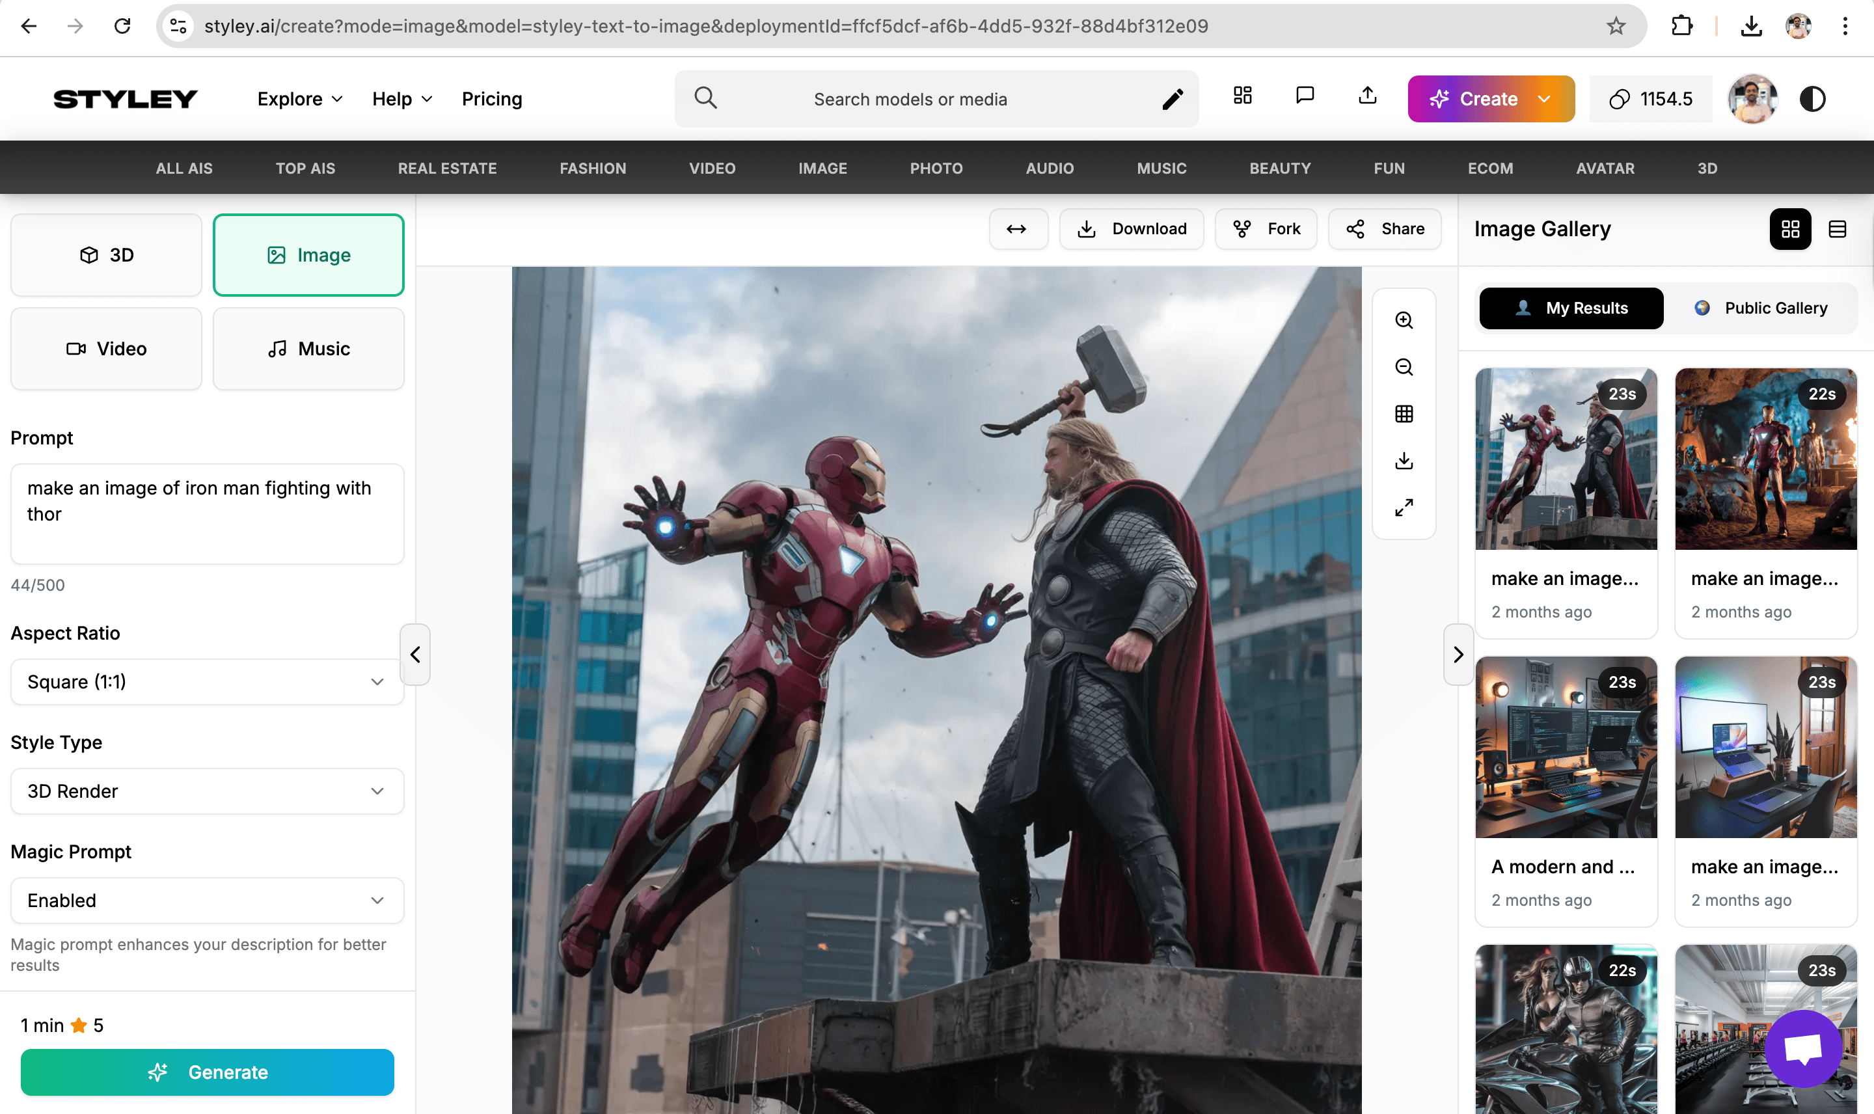Open fullscreen with the expand arrows icon
1874x1114 pixels.
pyautogui.click(x=1404, y=508)
